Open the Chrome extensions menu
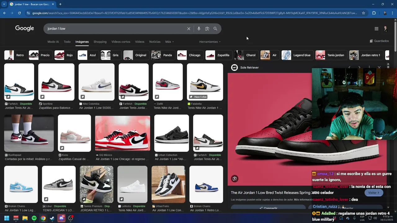This screenshot has height=223, width=397. pos(374,13)
